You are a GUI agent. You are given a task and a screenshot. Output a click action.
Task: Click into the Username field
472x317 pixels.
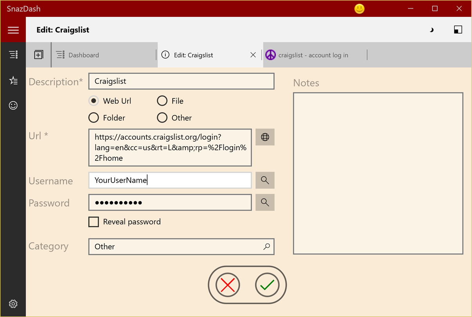[170, 180]
